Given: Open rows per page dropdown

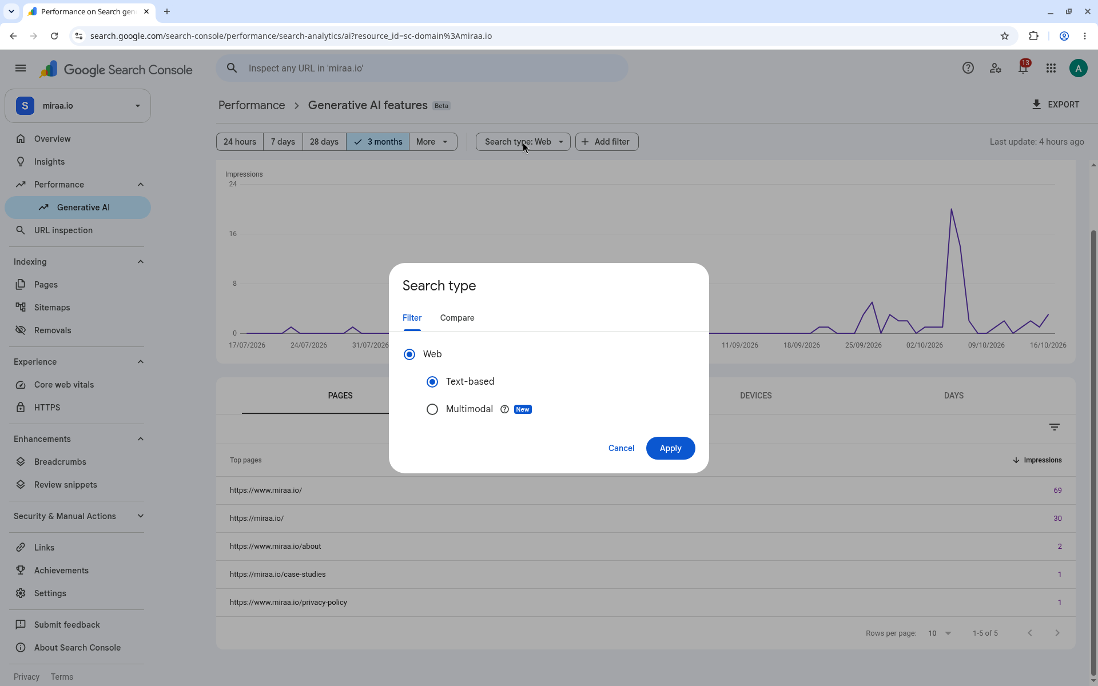Looking at the screenshot, I should tap(940, 633).
